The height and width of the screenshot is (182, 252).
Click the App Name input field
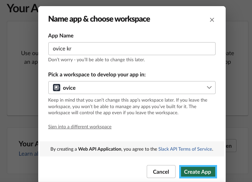pyautogui.click(x=132, y=49)
